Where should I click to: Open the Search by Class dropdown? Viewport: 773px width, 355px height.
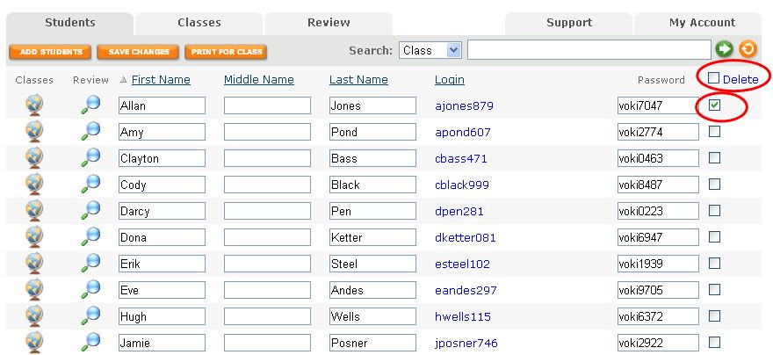(430, 50)
